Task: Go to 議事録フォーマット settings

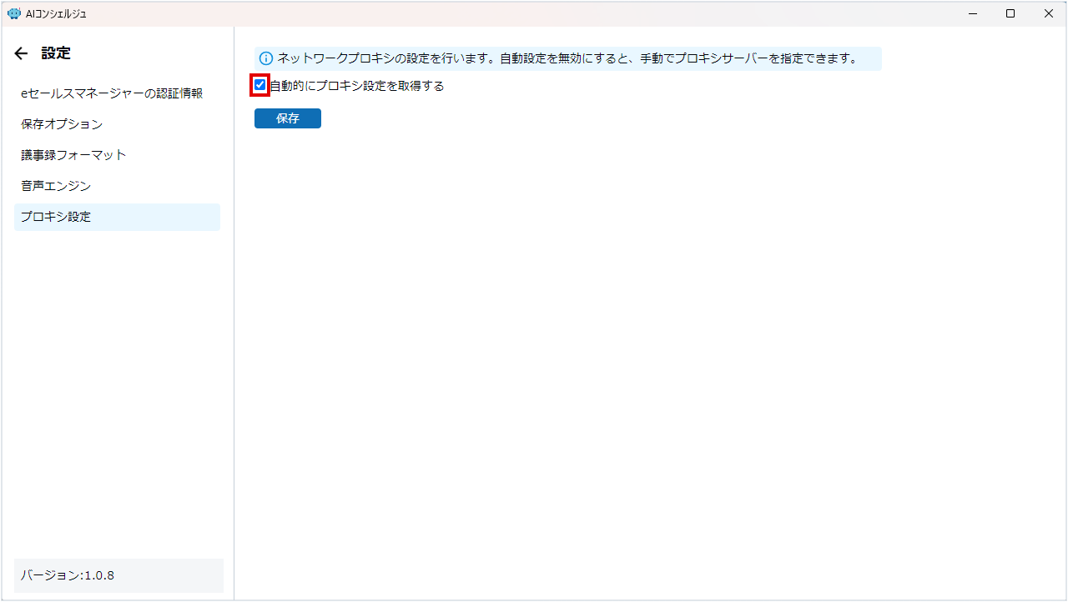Action: [x=73, y=155]
